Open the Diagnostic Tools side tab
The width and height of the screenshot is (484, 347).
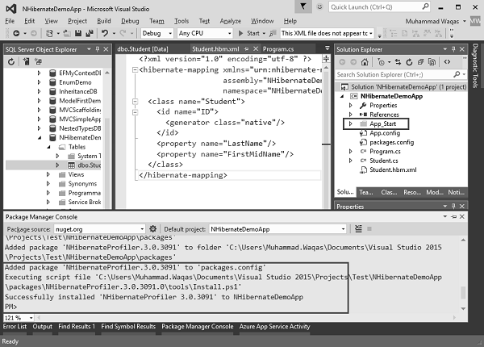click(475, 65)
